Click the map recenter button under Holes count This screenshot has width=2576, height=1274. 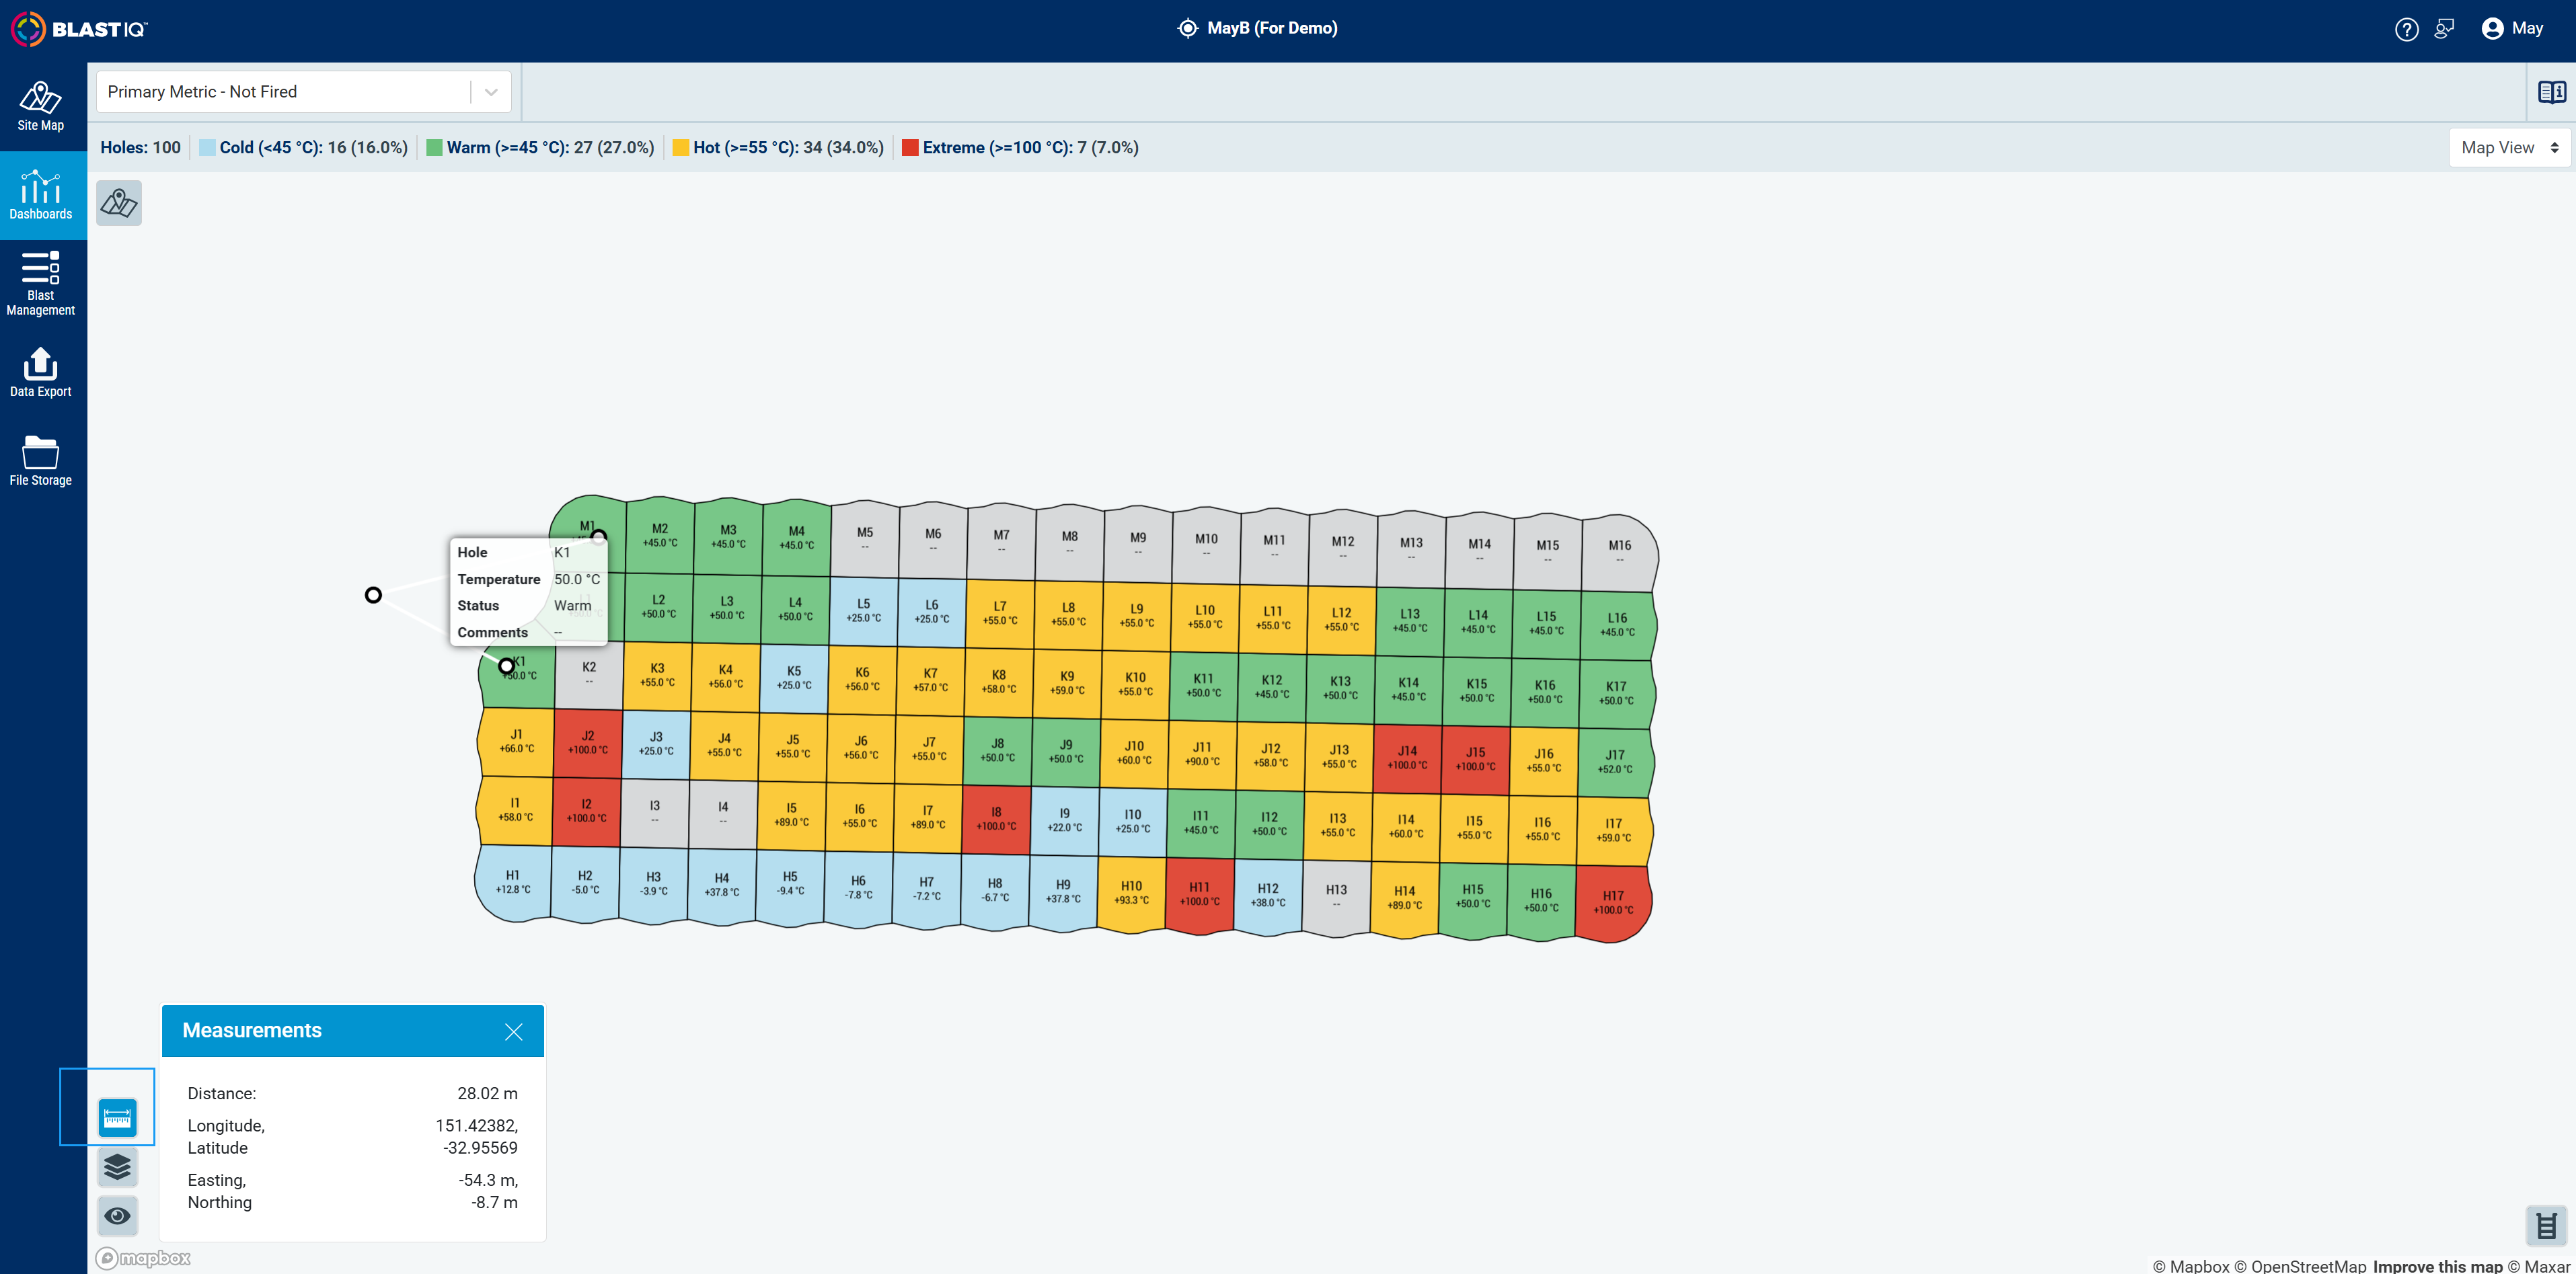(x=119, y=203)
